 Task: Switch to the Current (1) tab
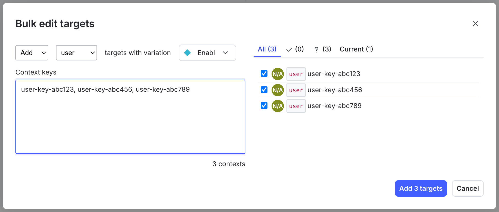pos(356,49)
